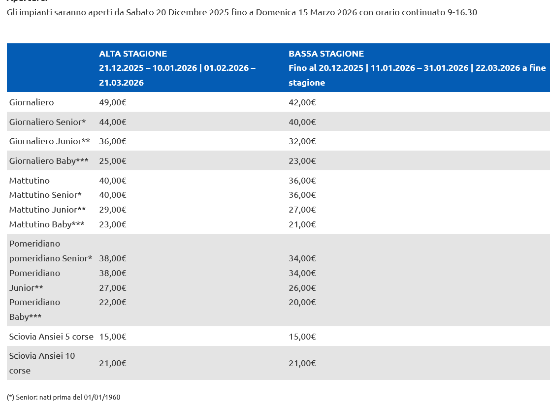Select the Giornaliero Senior* row label

point(48,122)
